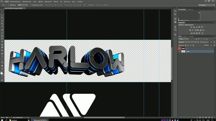Toggle lock transparent pixels

tap(186, 45)
